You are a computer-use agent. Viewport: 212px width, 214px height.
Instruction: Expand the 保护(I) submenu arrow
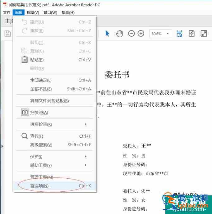[86, 156]
